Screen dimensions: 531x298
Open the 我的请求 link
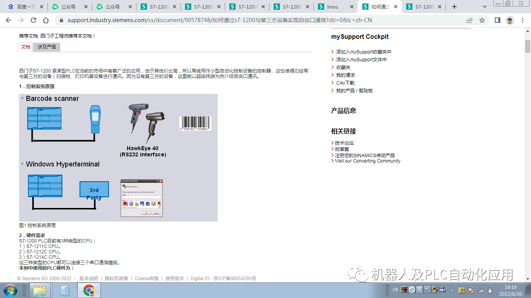[x=346, y=75]
